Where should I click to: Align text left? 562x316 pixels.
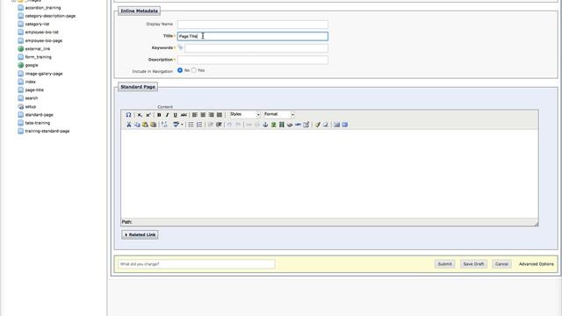(x=195, y=115)
